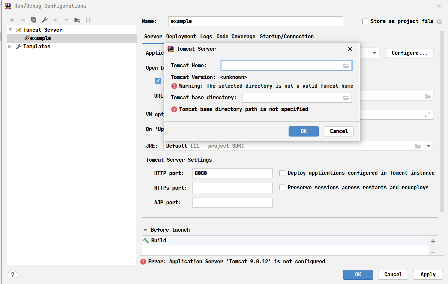Toggle Preserve sessions across restarts and redeploys

tap(282, 188)
